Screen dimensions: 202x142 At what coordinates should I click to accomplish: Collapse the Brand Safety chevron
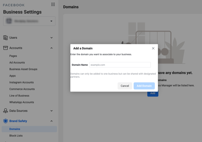click(52, 121)
